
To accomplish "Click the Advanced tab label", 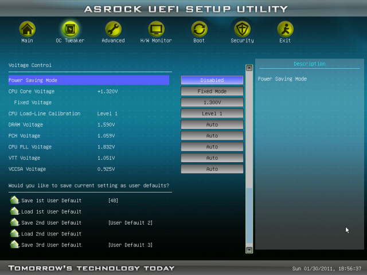I will click(114, 41).
